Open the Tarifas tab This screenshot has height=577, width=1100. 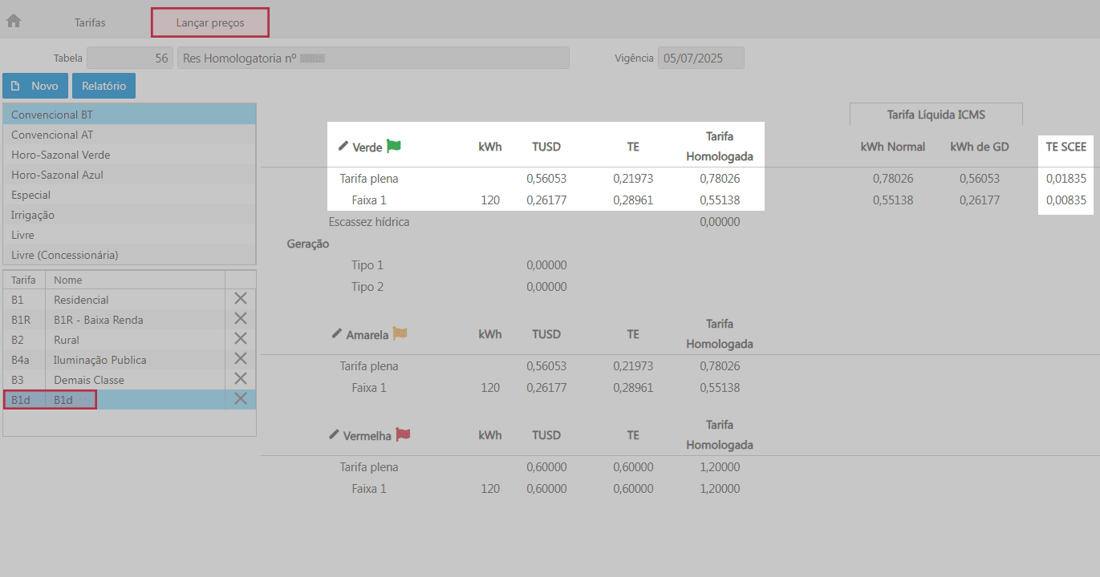(x=90, y=22)
